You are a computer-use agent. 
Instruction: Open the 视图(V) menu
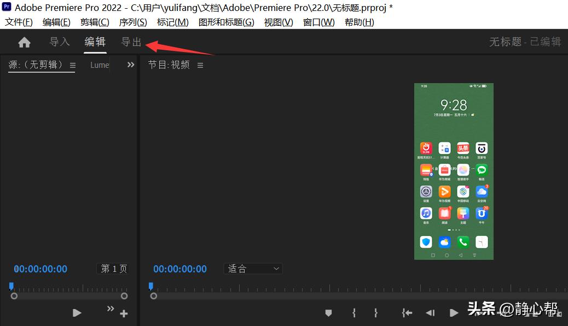(x=279, y=22)
